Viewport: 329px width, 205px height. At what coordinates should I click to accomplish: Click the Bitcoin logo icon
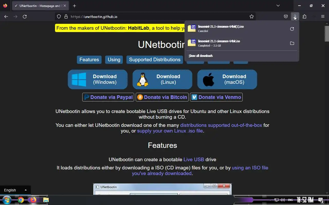(140, 97)
